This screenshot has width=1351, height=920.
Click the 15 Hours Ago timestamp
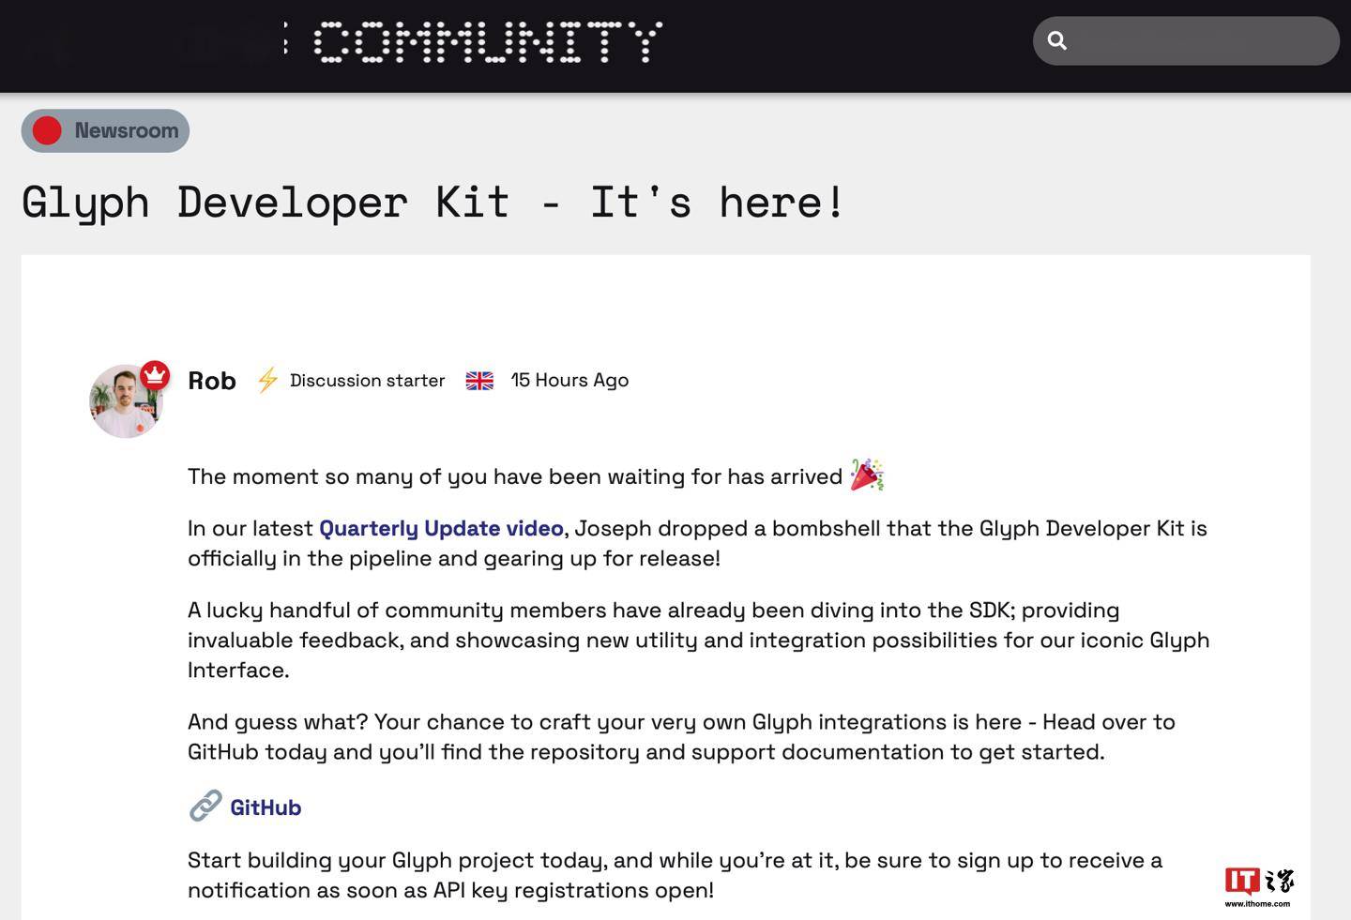tap(569, 380)
